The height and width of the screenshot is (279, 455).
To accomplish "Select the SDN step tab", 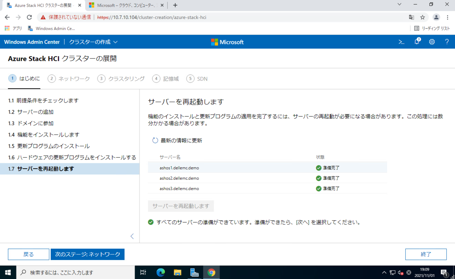I will 197,79.
